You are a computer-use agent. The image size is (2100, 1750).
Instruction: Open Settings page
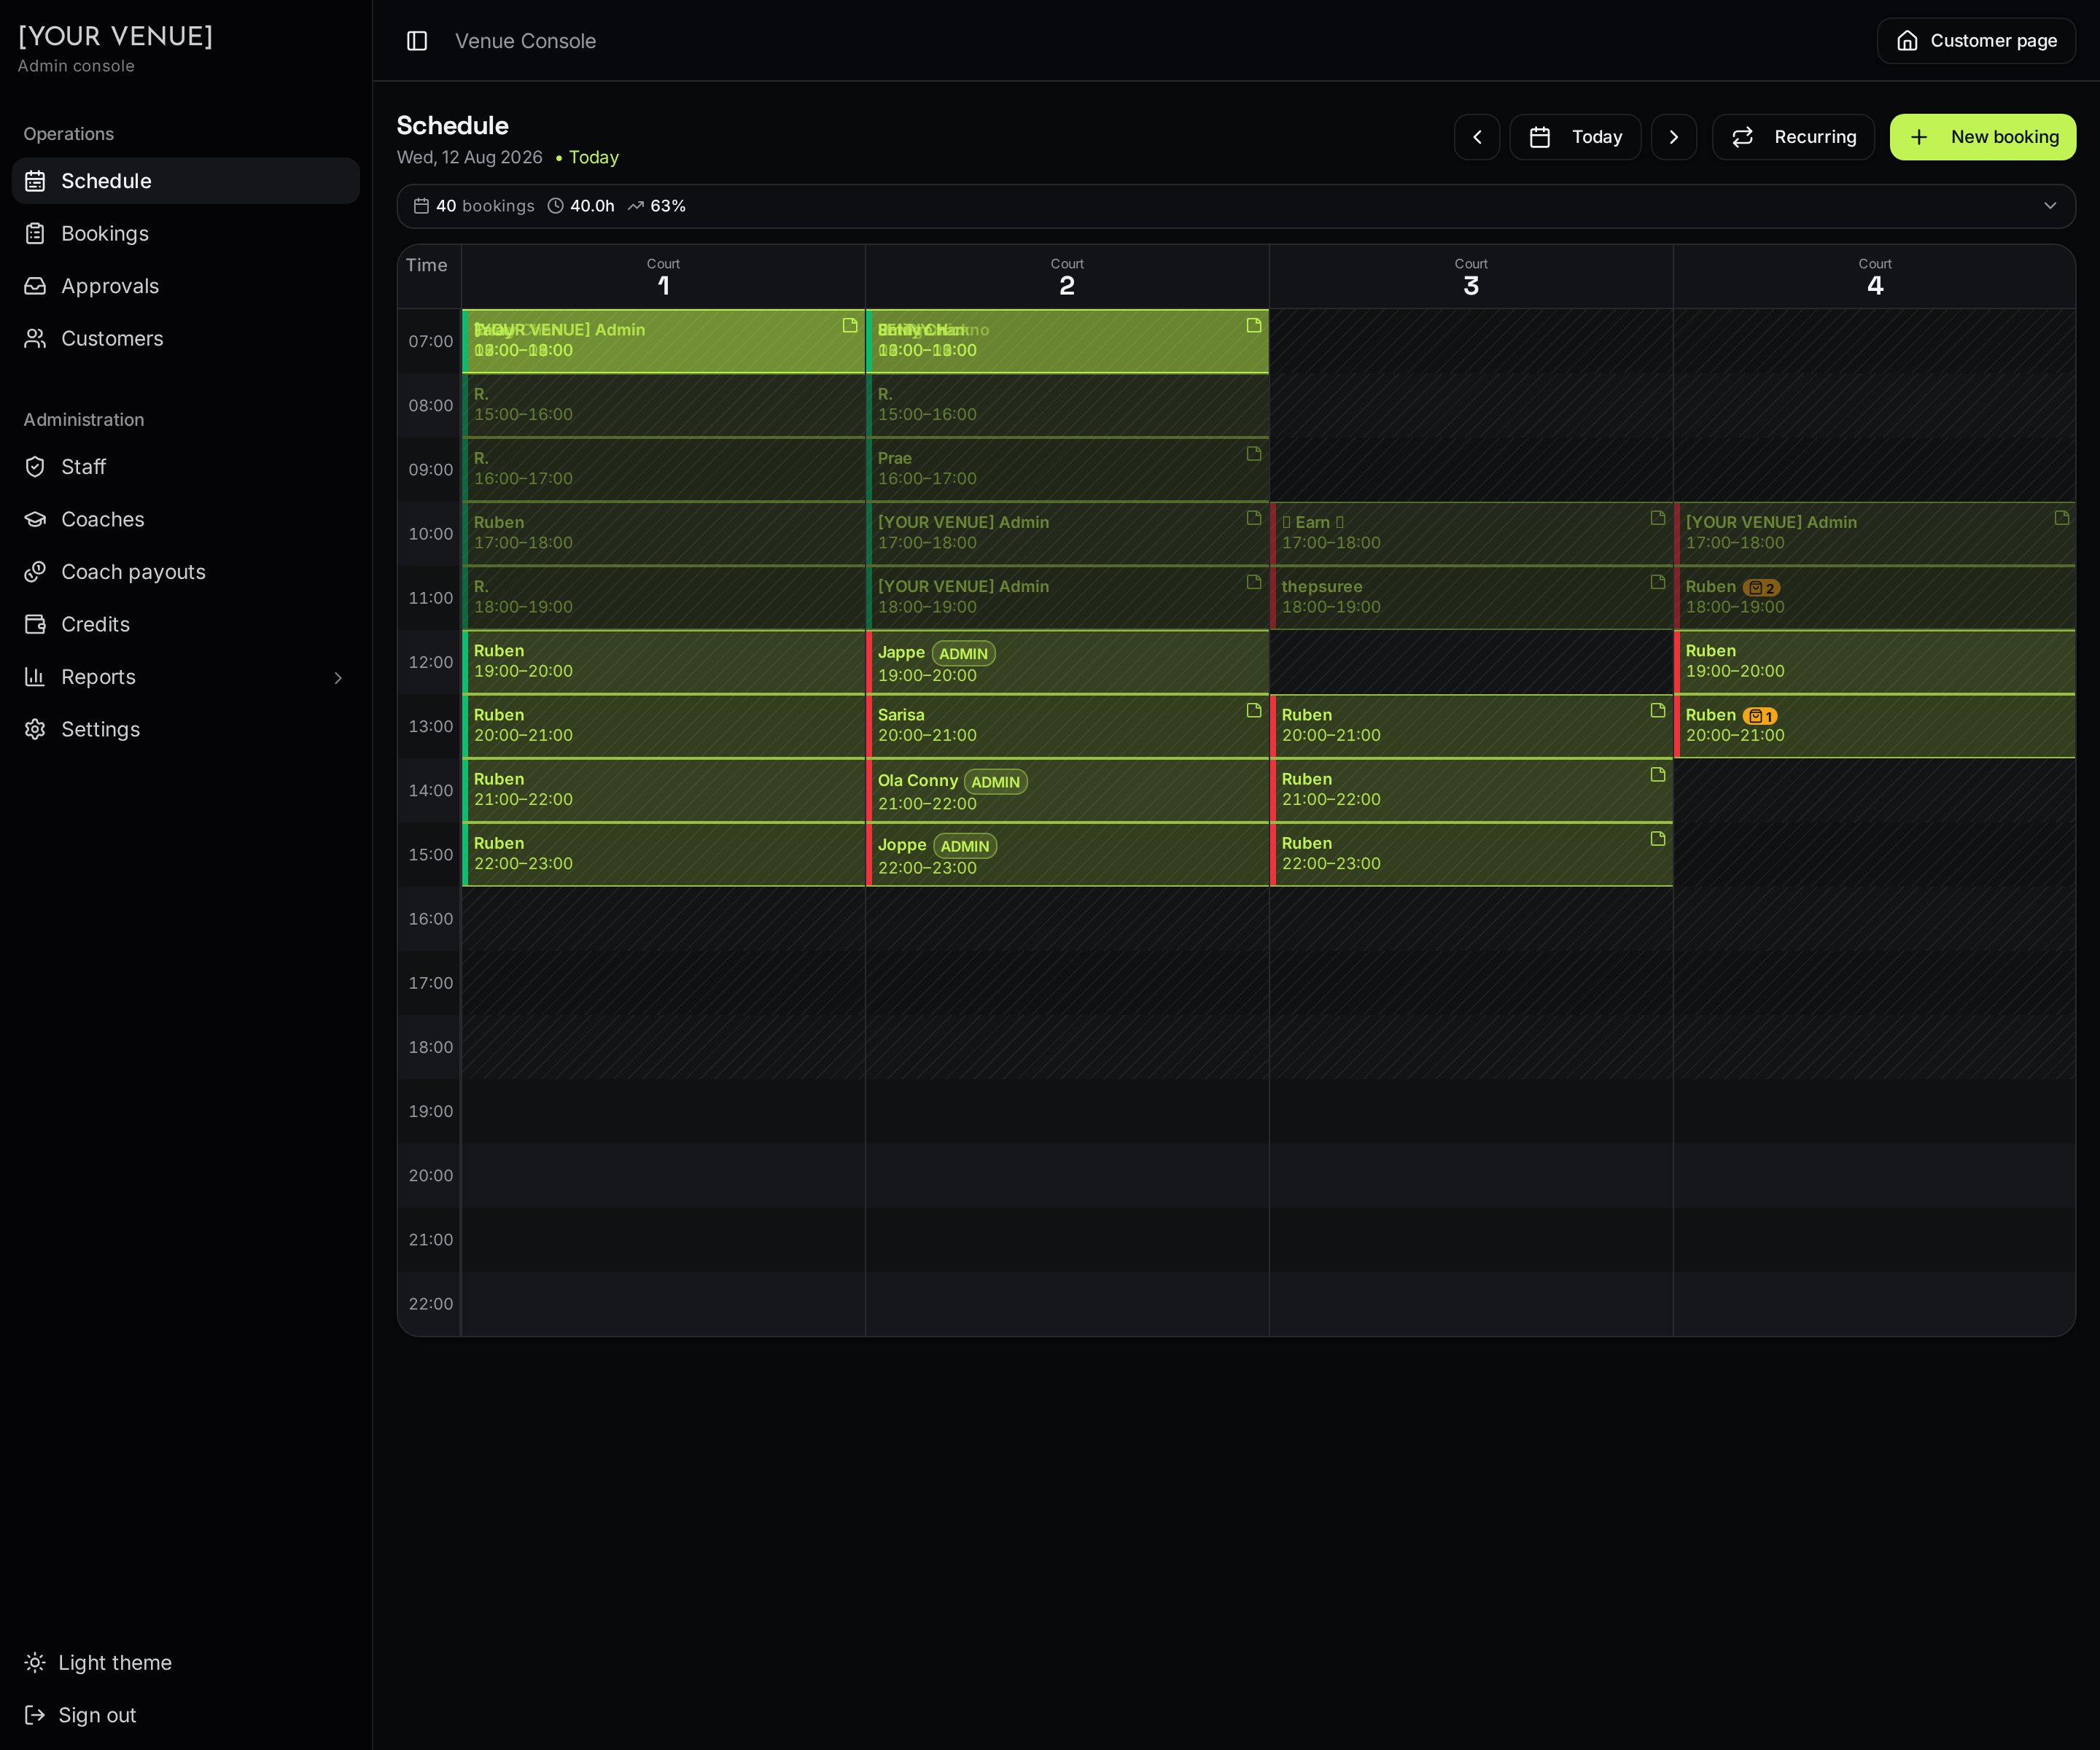tap(186, 730)
